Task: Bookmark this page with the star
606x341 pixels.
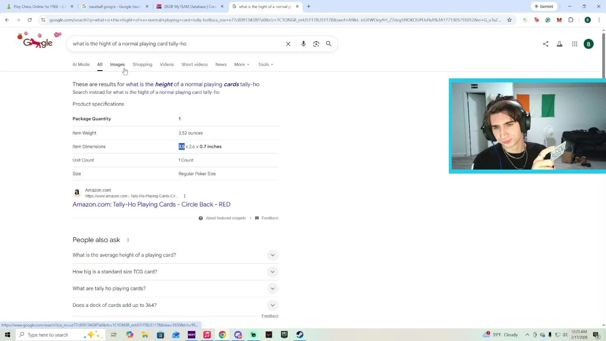Action: click(x=509, y=20)
